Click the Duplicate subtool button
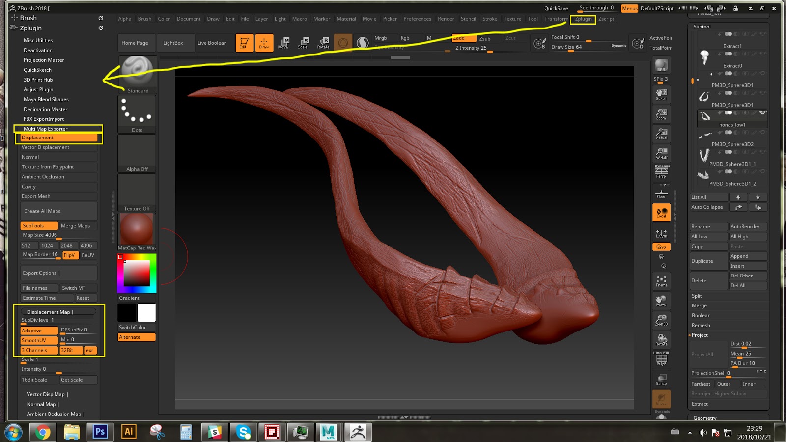This screenshot has height=442, width=786. [x=709, y=261]
